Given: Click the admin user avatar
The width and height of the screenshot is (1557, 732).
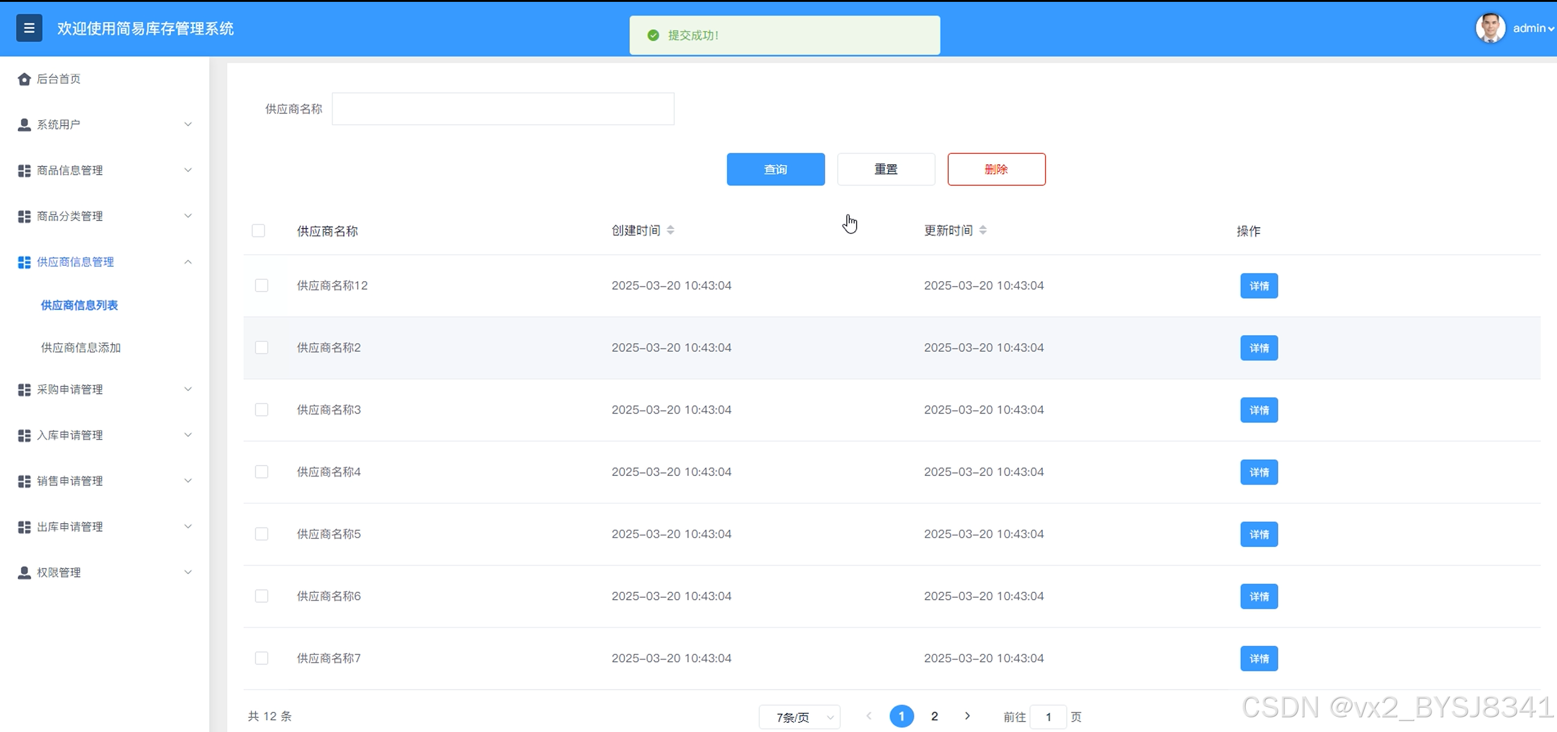Looking at the screenshot, I should pyautogui.click(x=1490, y=28).
